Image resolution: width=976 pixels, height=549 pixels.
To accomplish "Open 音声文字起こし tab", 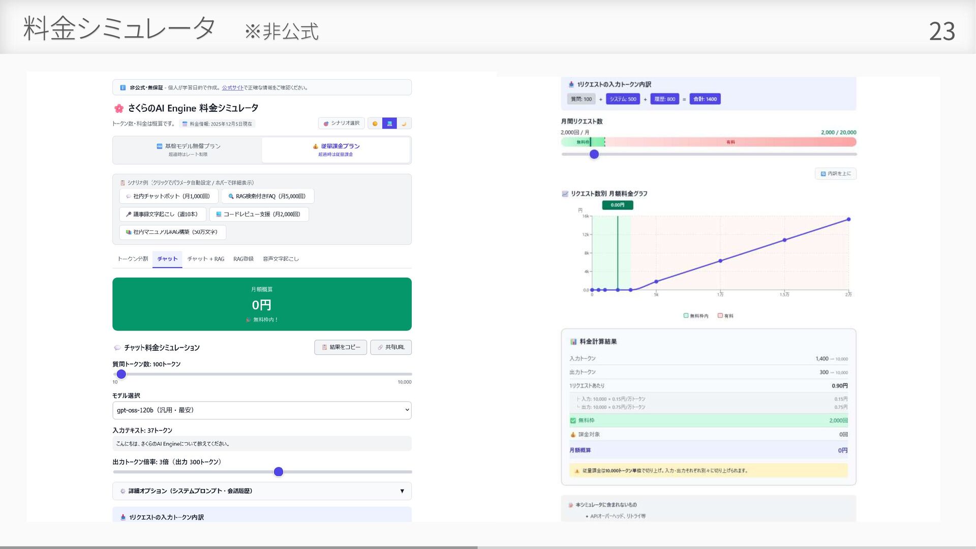I will point(281,259).
